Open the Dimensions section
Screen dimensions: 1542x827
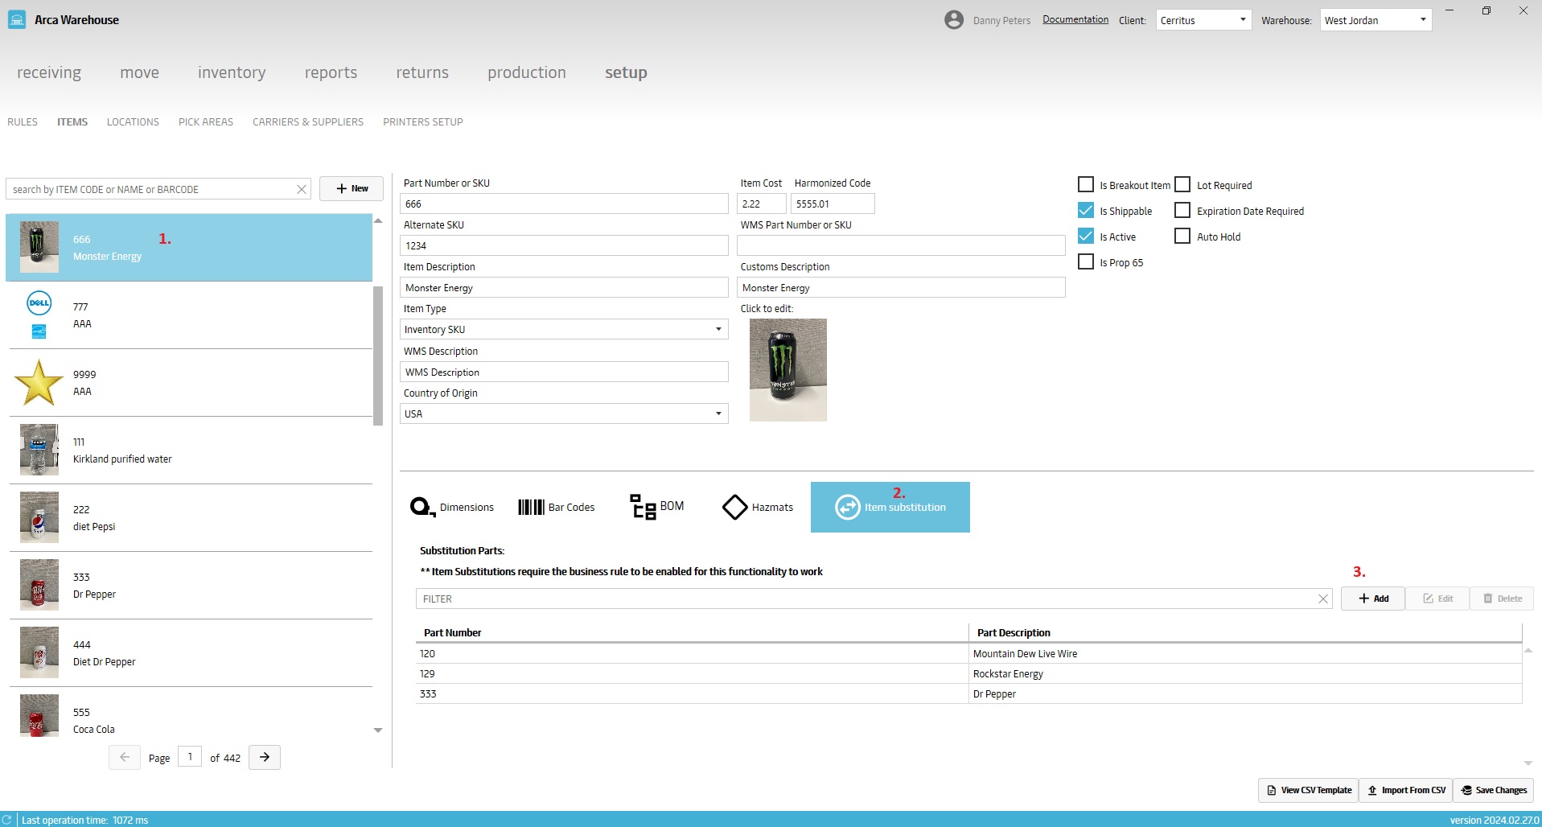pos(452,508)
